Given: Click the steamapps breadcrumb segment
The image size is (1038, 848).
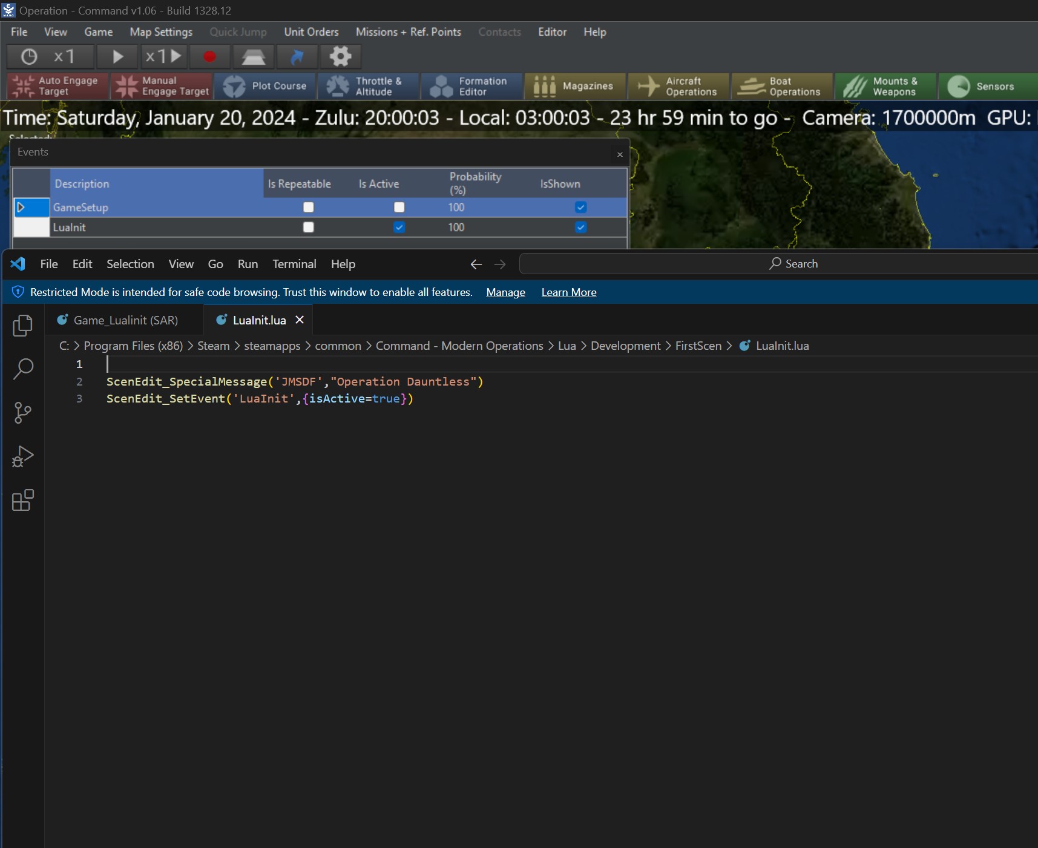Looking at the screenshot, I should [272, 346].
